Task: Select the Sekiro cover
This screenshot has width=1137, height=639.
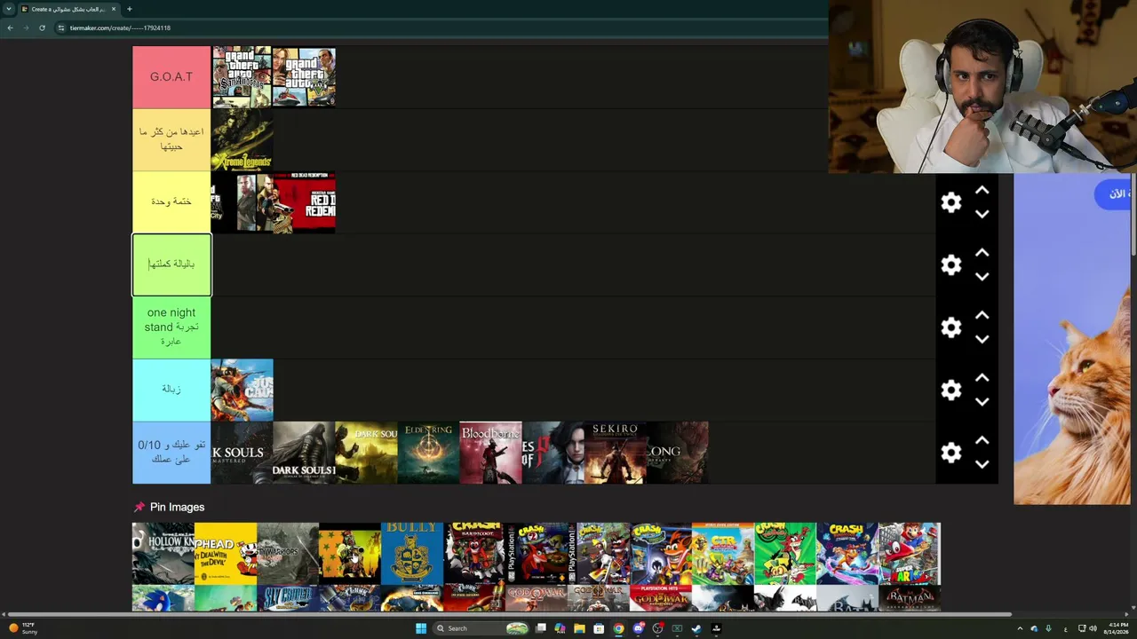Action: coord(615,453)
